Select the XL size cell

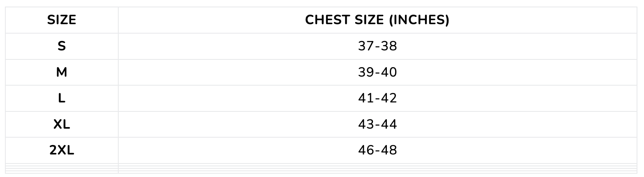click(62, 125)
